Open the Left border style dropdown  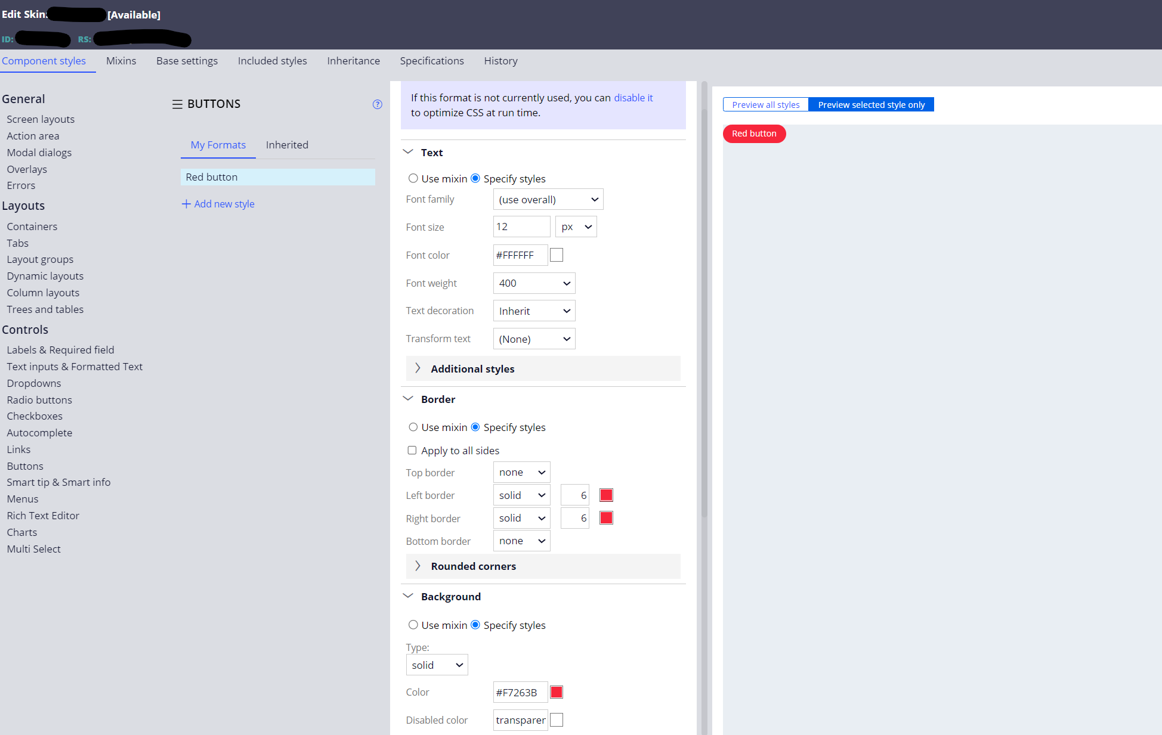[522, 495]
